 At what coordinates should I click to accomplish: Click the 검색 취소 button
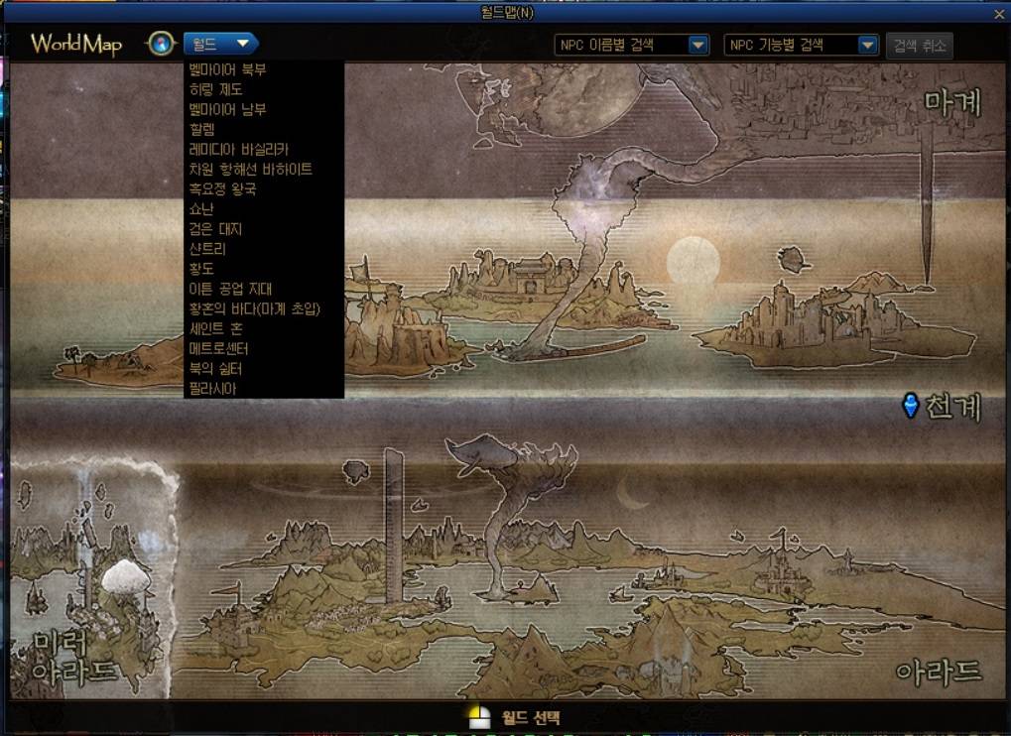(x=920, y=46)
